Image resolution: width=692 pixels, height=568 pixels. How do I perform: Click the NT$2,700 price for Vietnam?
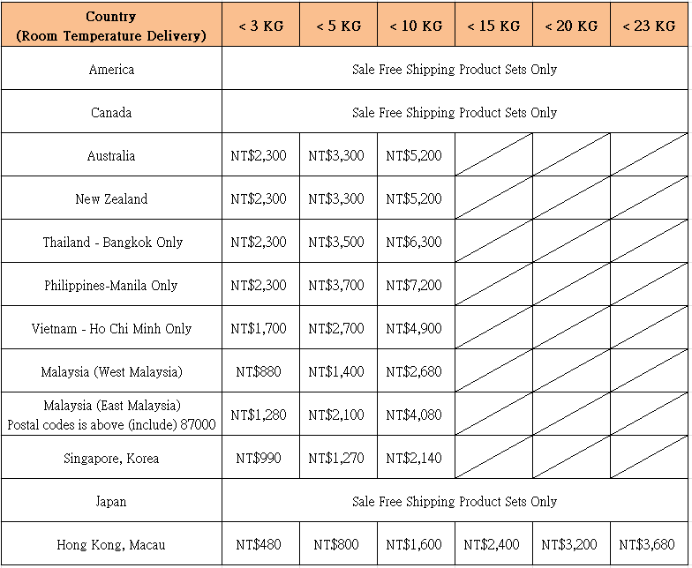(336, 328)
